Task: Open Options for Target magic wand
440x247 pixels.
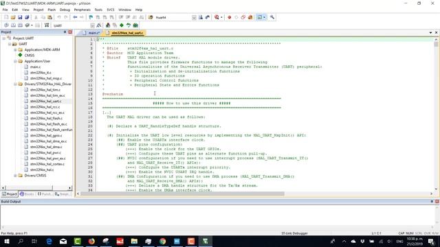Action: 99,25
